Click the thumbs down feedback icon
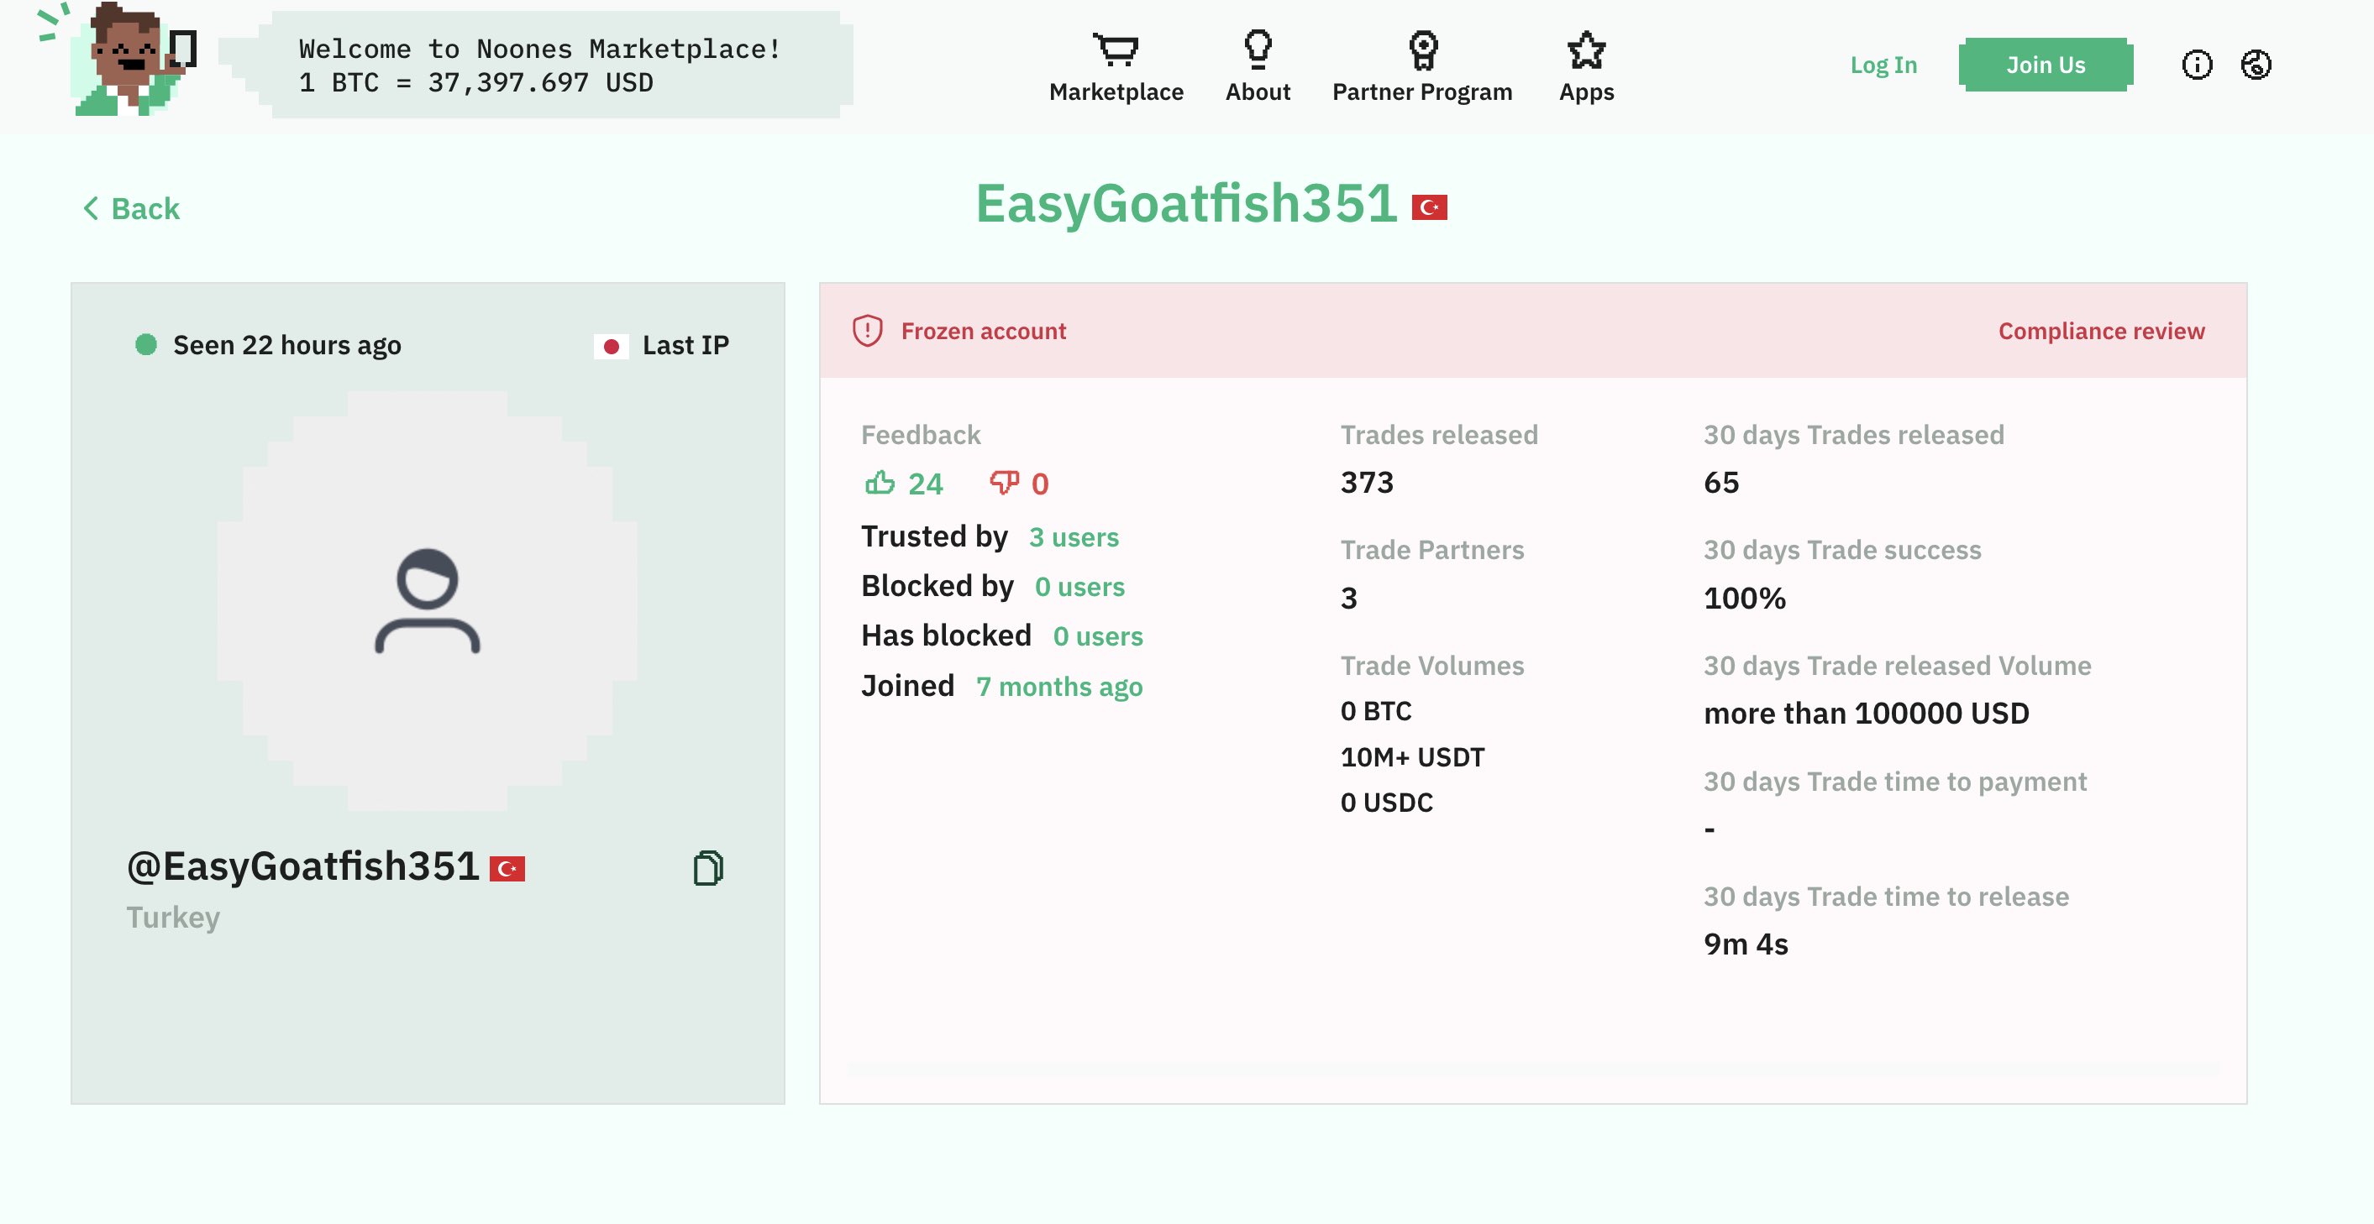2374x1224 pixels. [x=1004, y=483]
